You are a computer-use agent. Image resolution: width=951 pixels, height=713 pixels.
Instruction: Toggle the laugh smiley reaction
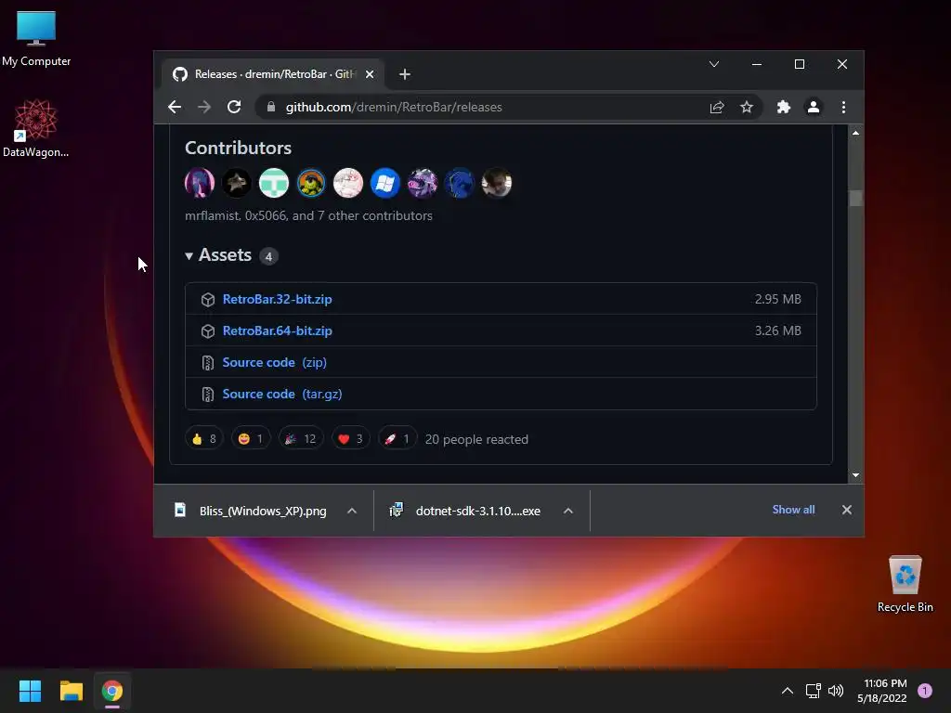coord(251,439)
